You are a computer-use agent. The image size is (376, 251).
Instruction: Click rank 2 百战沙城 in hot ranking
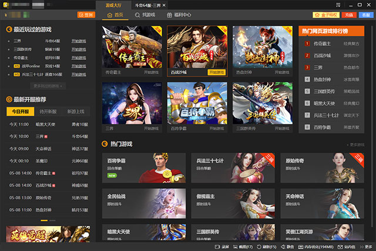click(x=331, y=55)
